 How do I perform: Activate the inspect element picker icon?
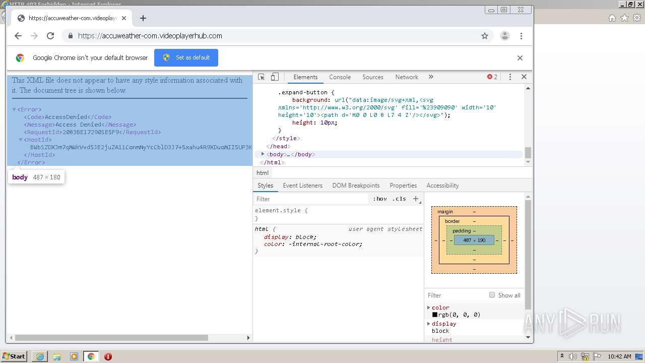pyautogui.click(x=261, y=77)
